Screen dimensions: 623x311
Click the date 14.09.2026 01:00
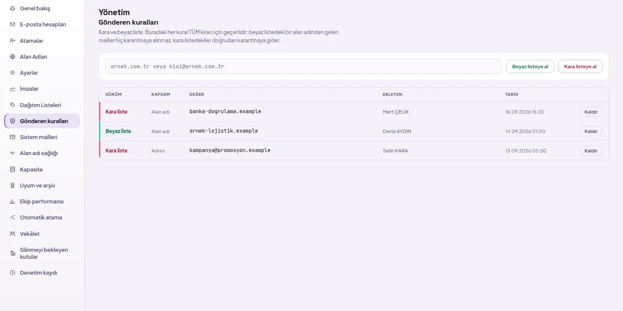[525, 131]
